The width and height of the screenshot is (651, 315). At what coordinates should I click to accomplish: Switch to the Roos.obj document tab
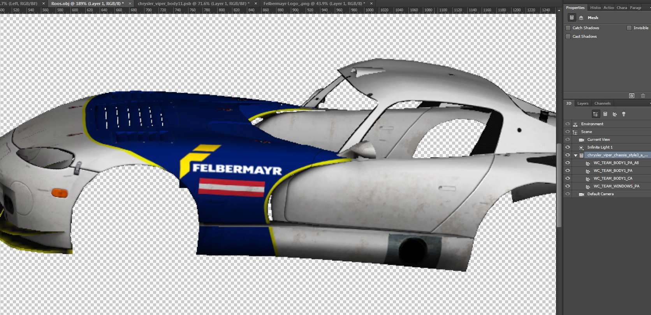pyautogui.click(x=87, y=3)
